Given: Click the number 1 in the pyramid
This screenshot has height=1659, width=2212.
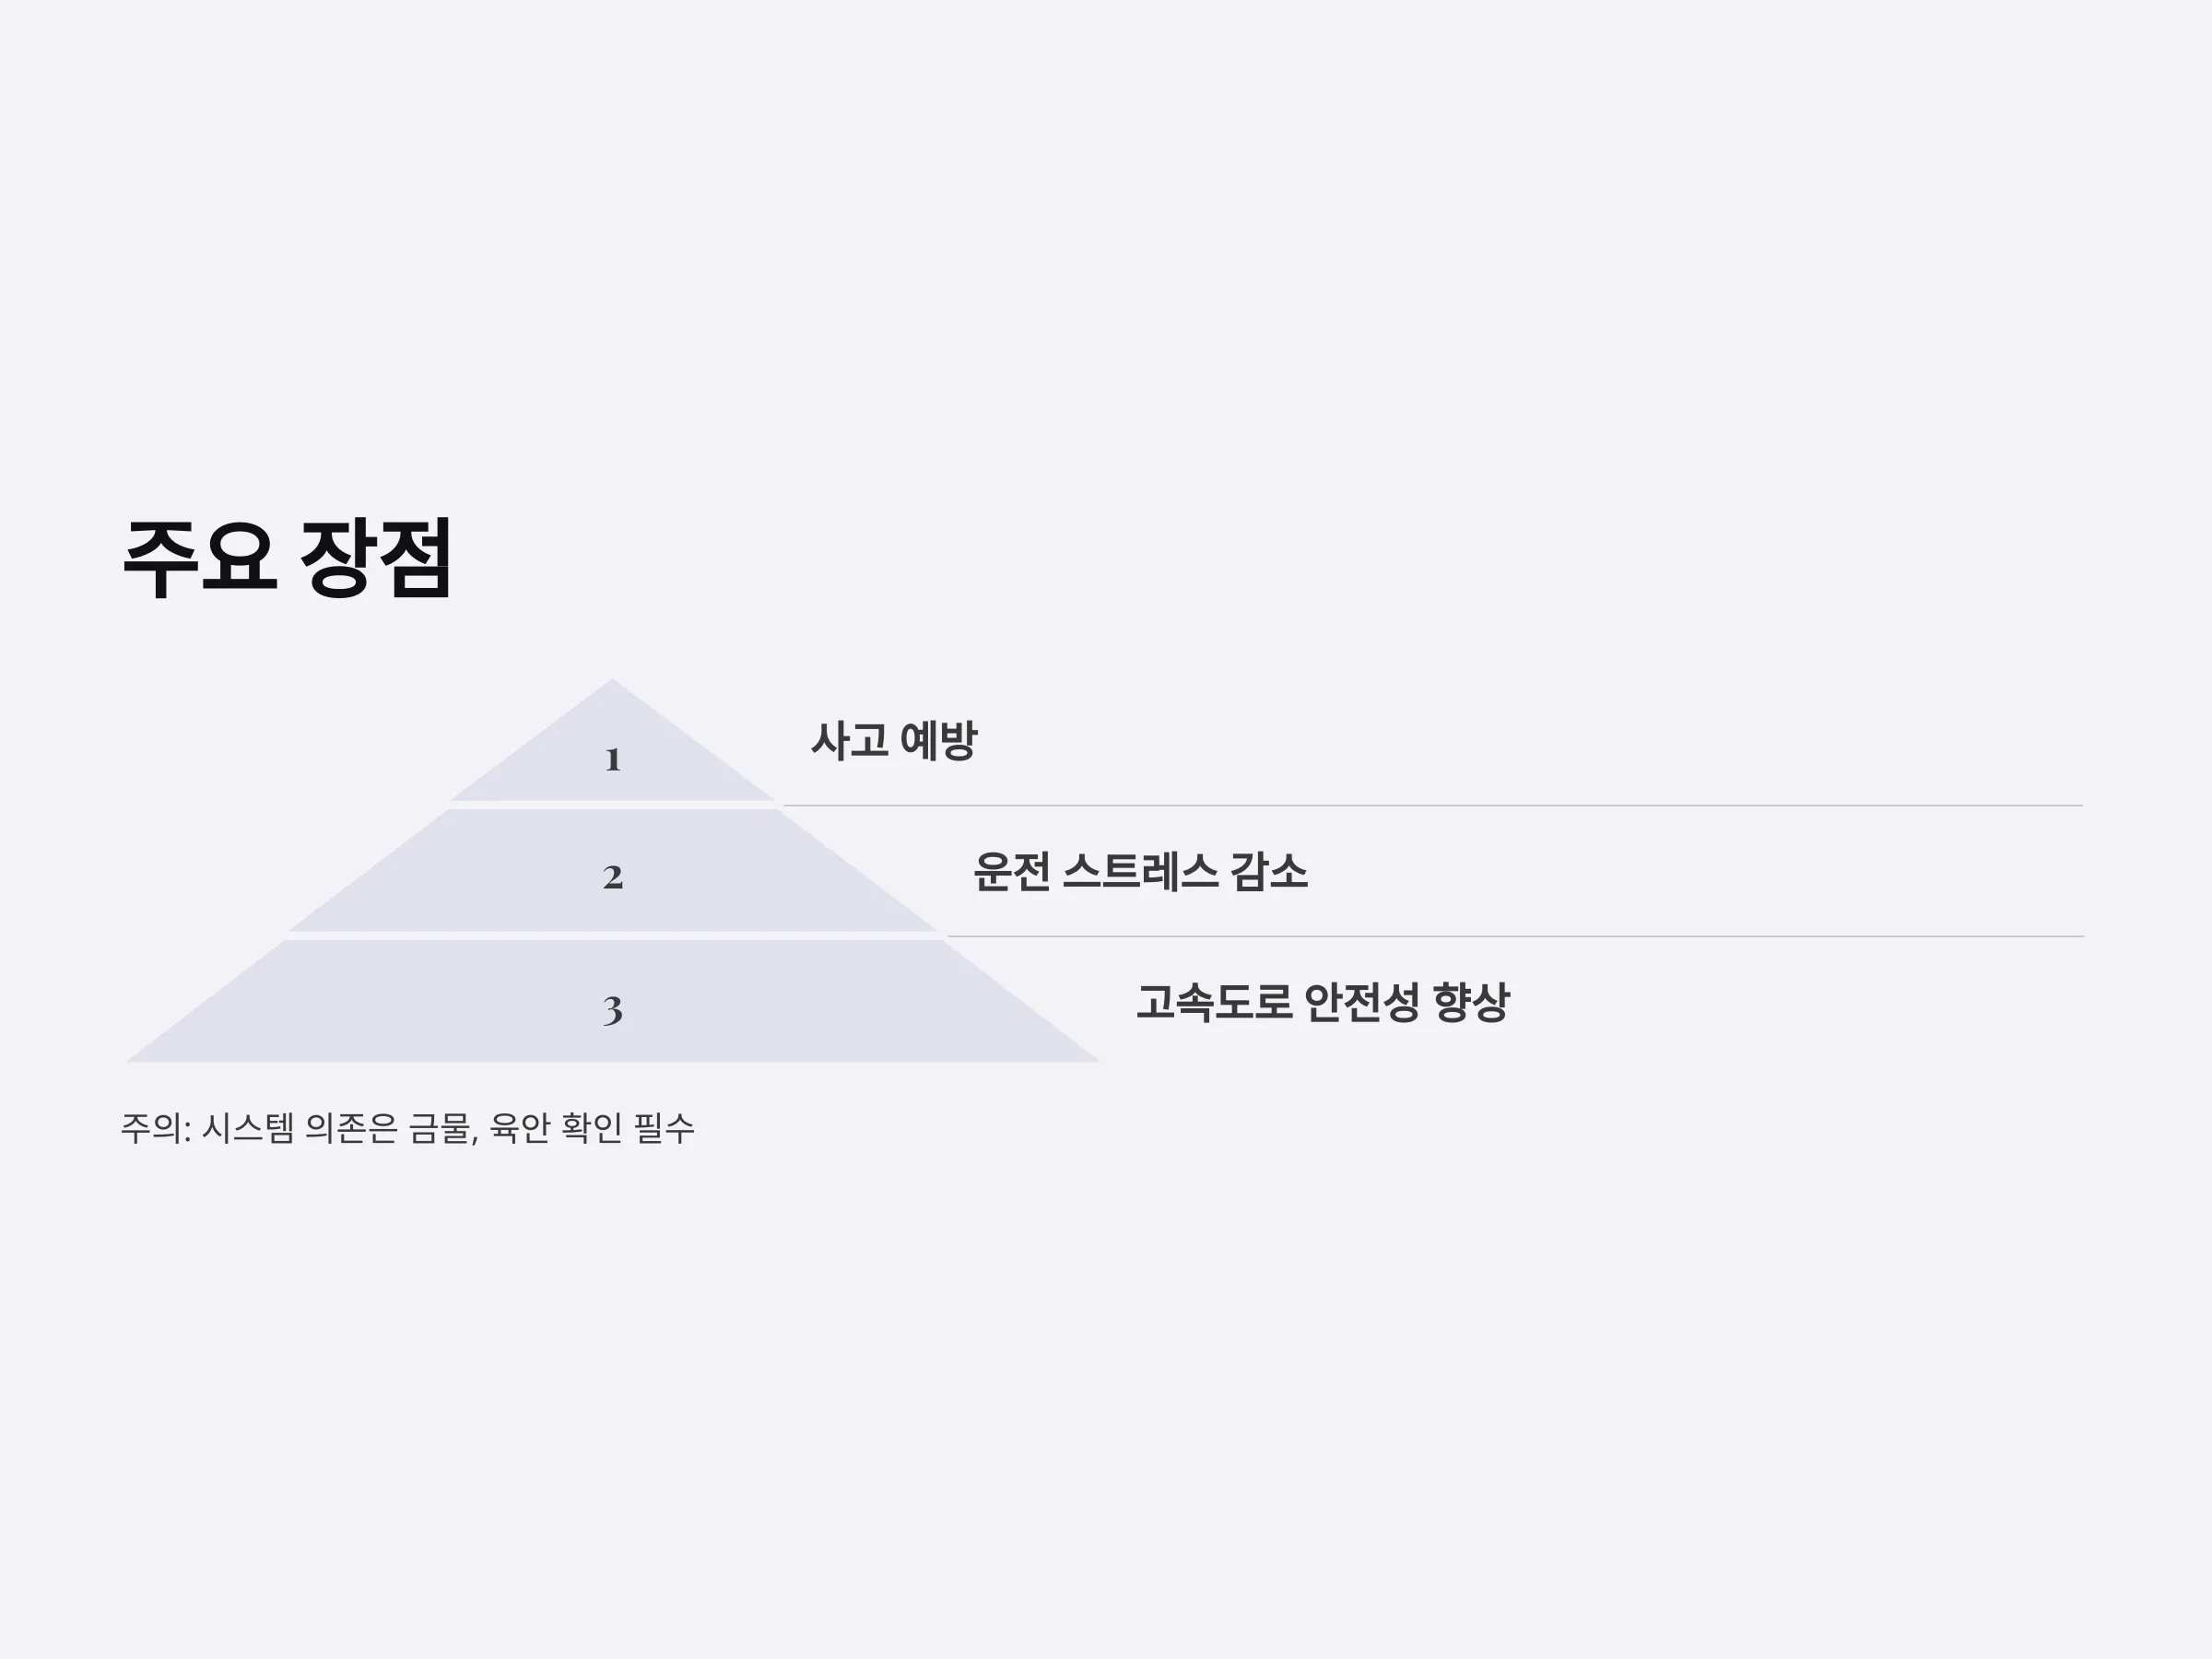Looking at the screenshot, I should click(613, 760).
